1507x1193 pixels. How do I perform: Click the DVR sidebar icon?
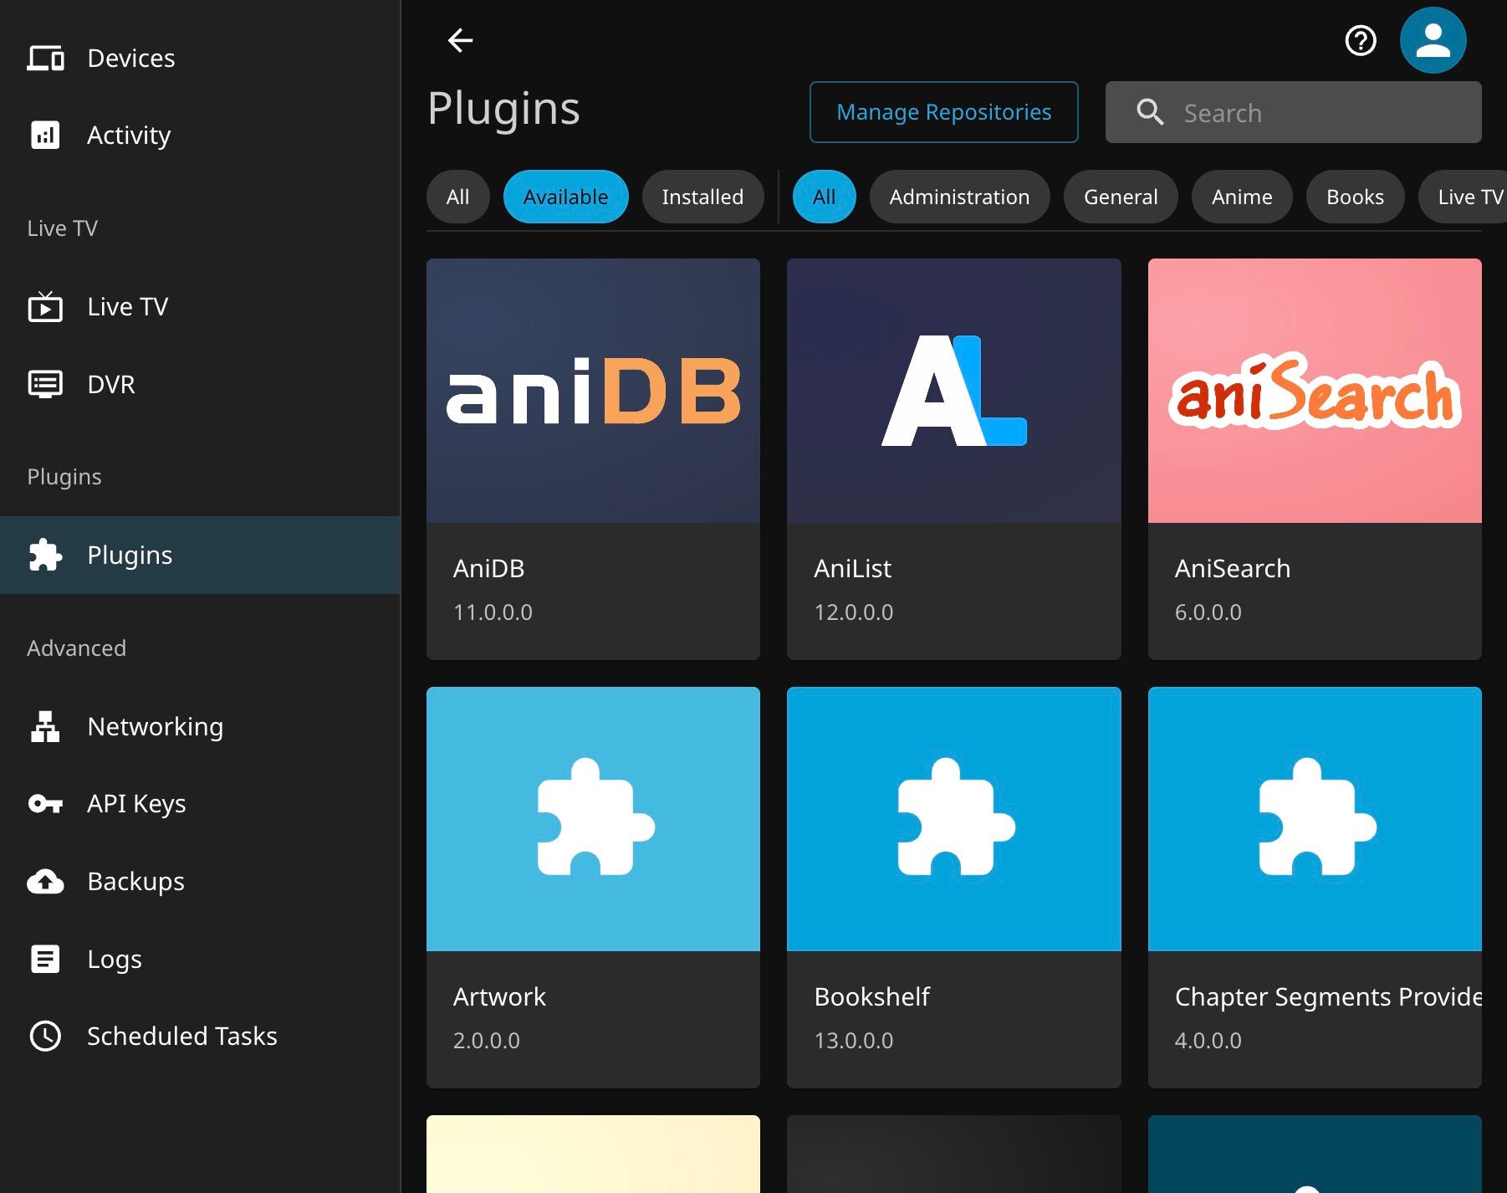45,385
